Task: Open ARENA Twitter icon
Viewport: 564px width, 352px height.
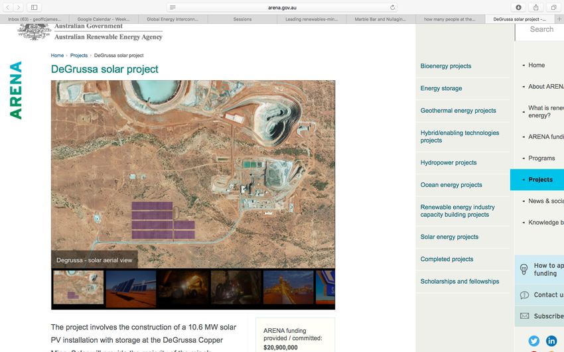Action: tap(533, 341)
